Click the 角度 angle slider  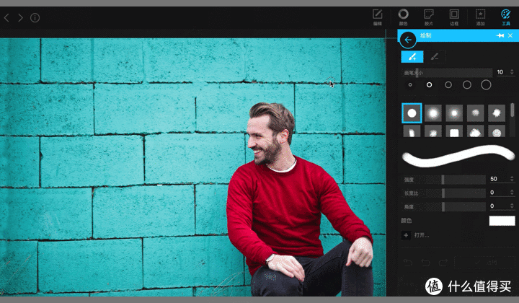point(443,206)
